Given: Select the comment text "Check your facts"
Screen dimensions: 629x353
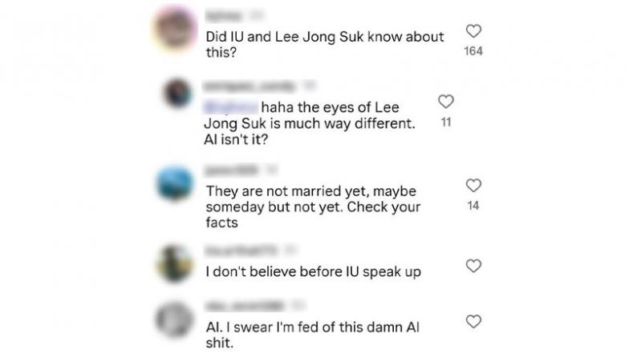Looking at the screenshot, I should (x=313, y=215).
